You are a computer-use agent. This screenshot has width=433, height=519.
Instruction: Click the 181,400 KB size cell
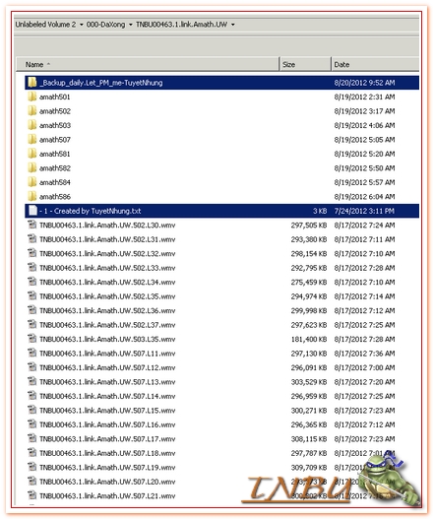click(x=309, y=339)
